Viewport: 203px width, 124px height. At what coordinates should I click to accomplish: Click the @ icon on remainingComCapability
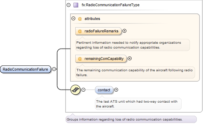click(80, 59)
